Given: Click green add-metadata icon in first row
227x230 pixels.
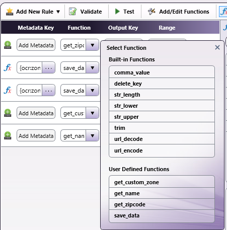Looking at the screenshot, I should pyautogui.click(x=8, y=45).
